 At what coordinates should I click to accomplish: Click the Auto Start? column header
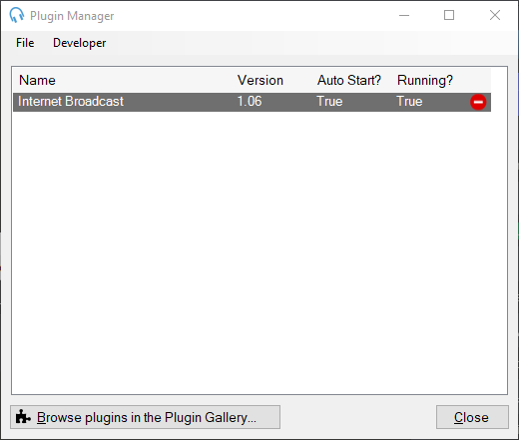[x=349, y=81]
